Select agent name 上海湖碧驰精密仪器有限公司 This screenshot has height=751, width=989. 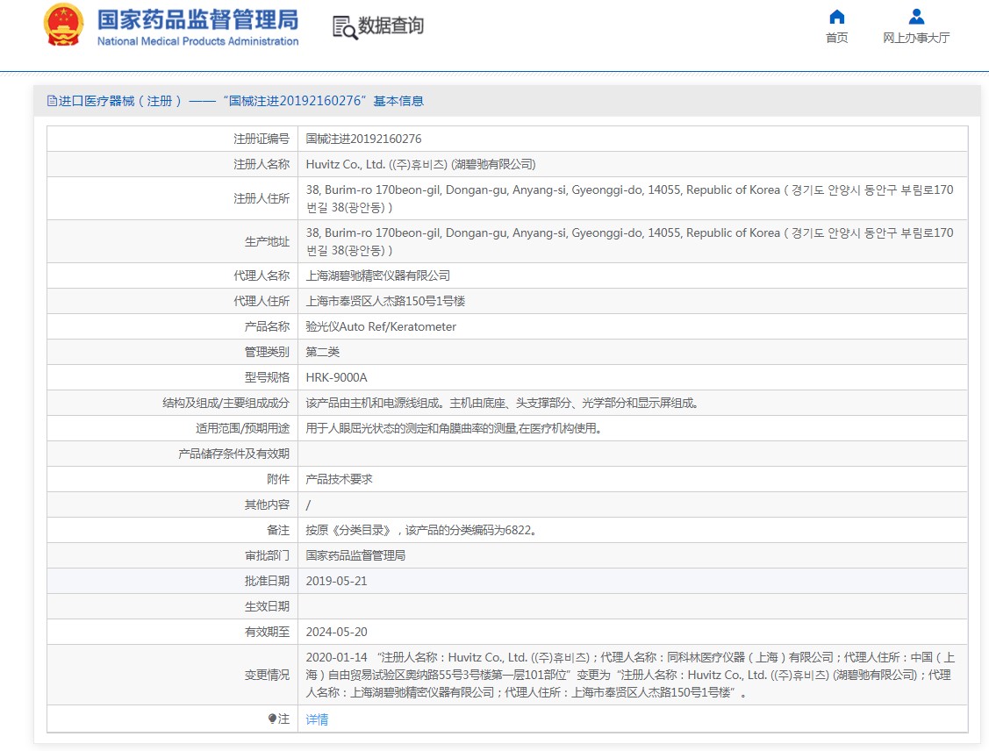click(378, 275)
